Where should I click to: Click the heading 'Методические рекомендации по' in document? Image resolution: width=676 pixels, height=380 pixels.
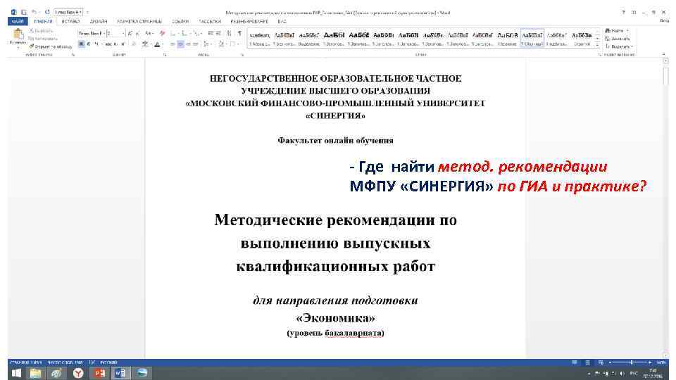click(335, 220)
